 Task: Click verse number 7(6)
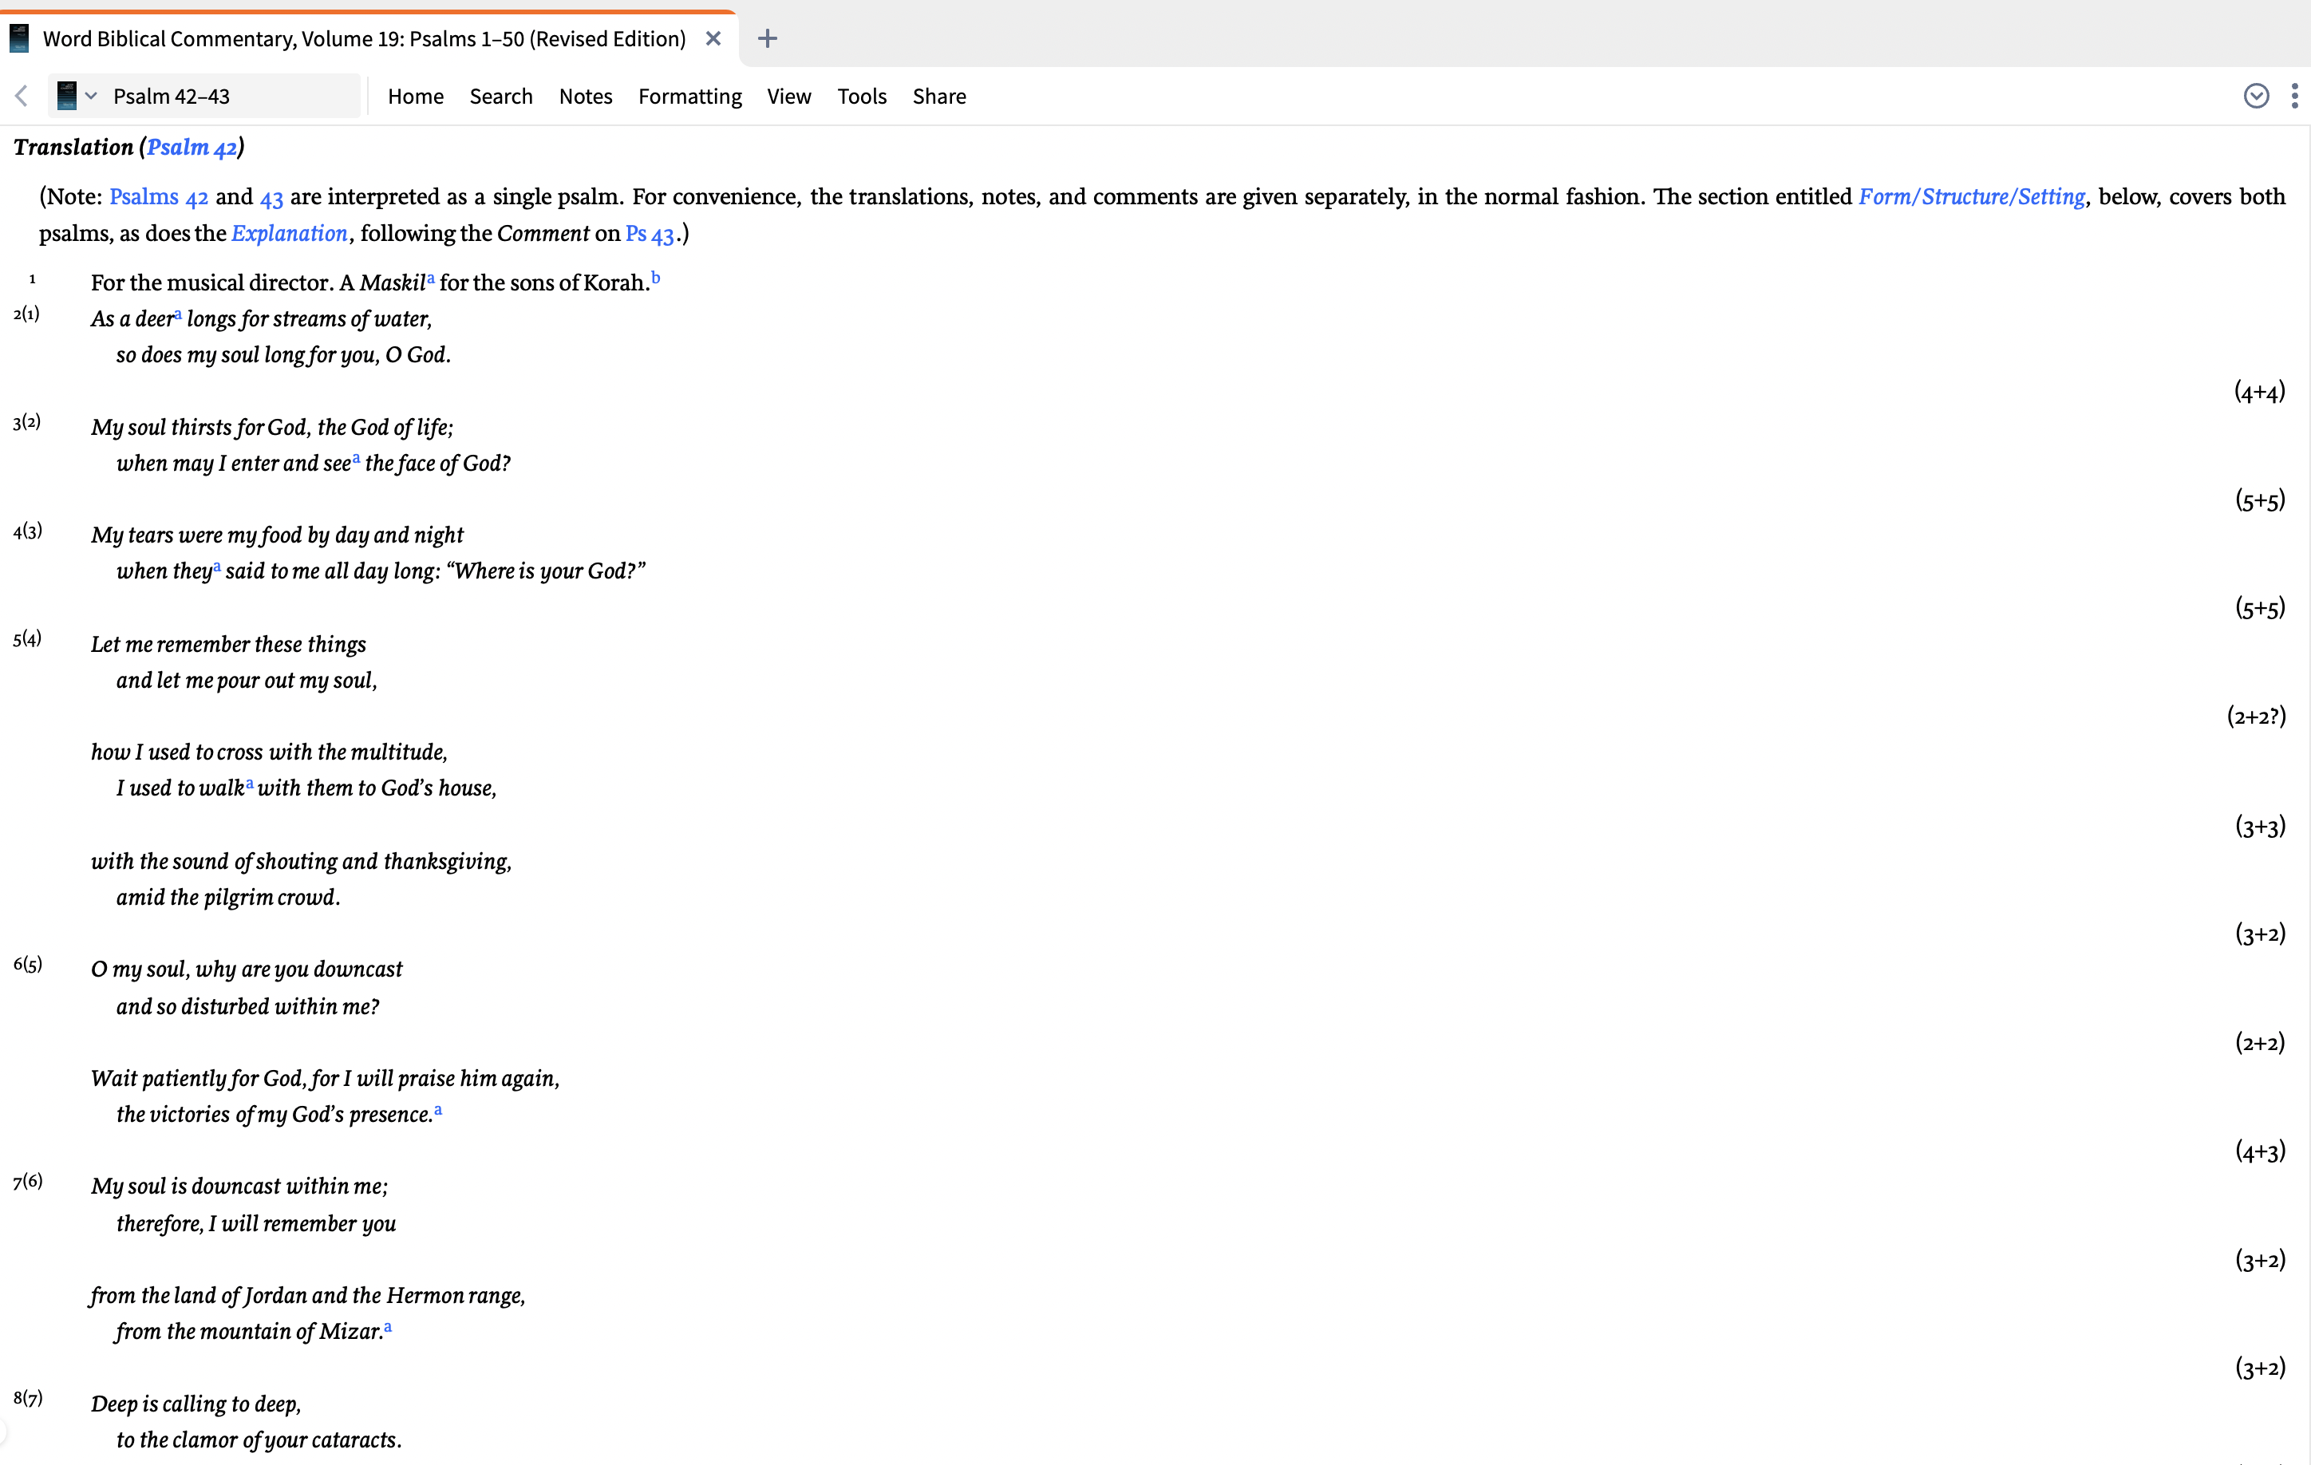tap(28, 1181)
